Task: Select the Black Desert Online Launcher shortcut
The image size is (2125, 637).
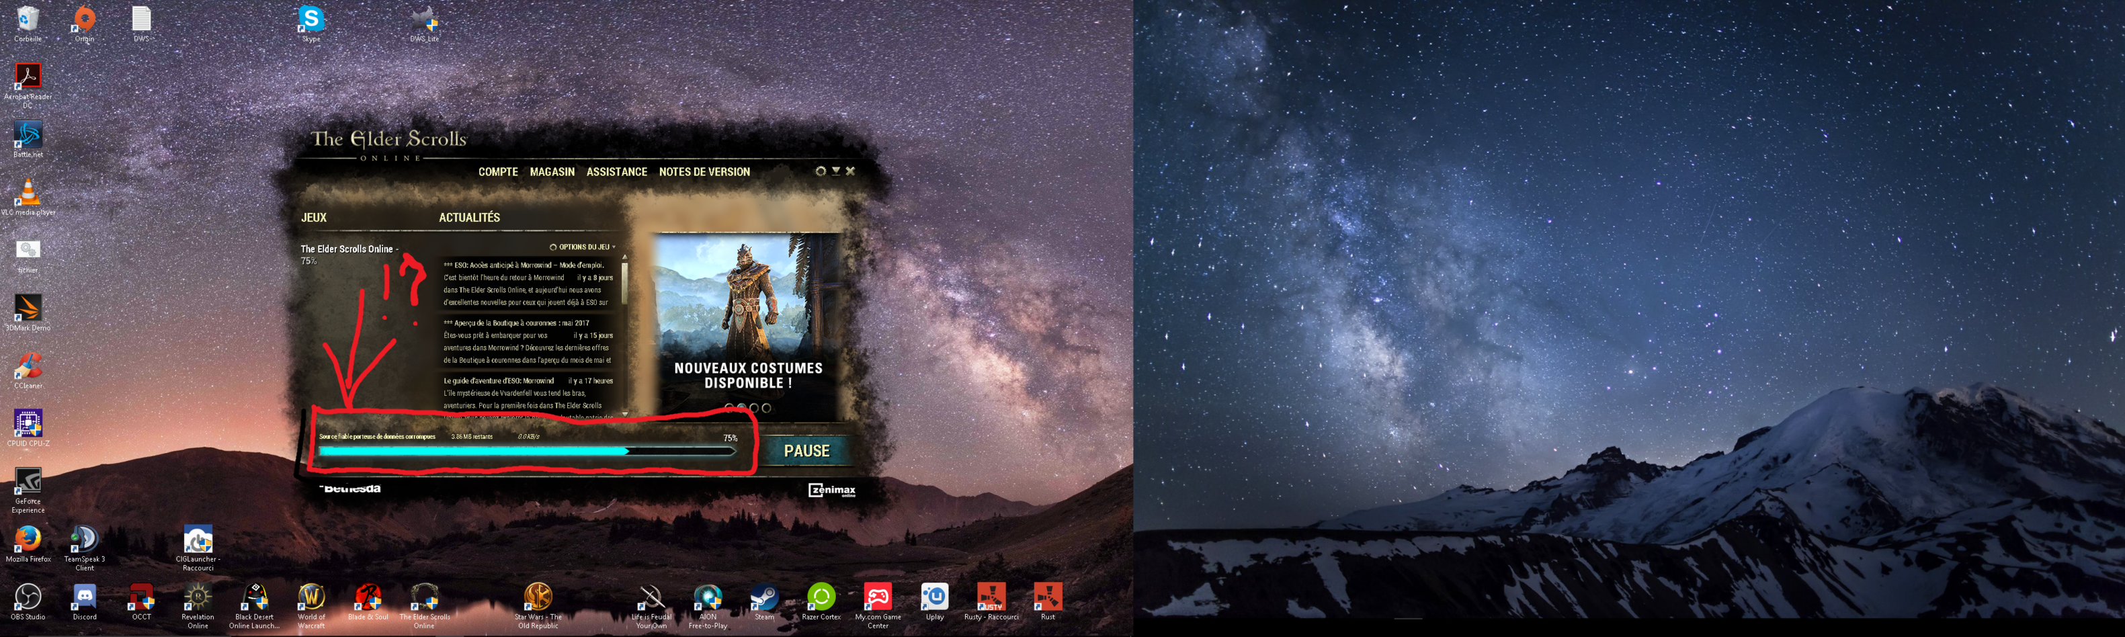Action: coord(254,607)
